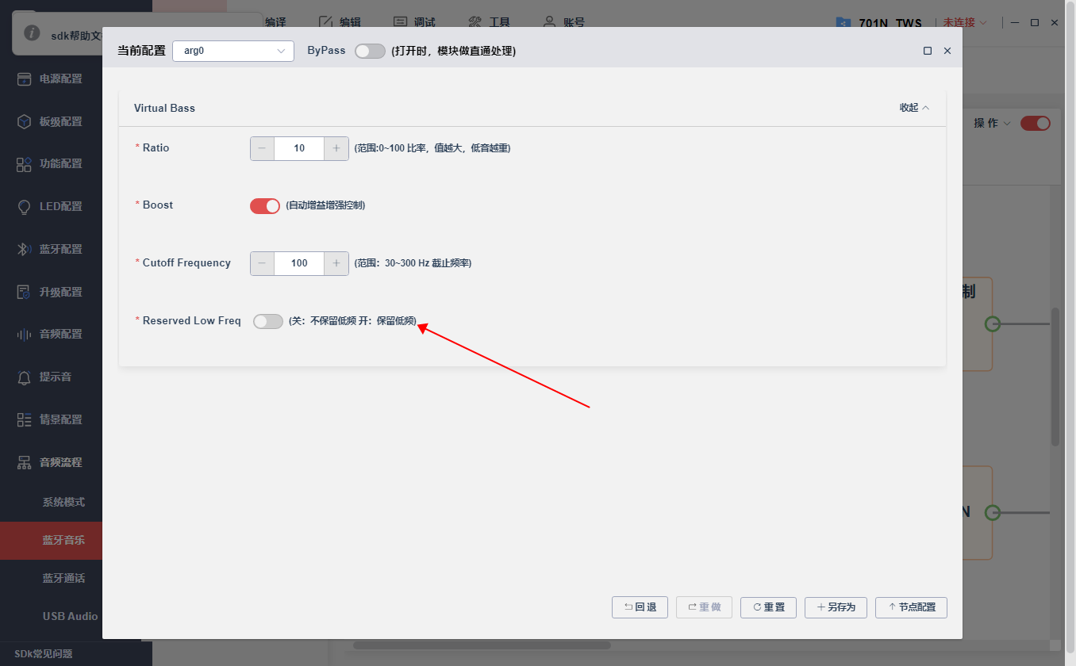The image size is (1076, 666).
Task: Open the 账号 account menu
Action: (563, 22)
